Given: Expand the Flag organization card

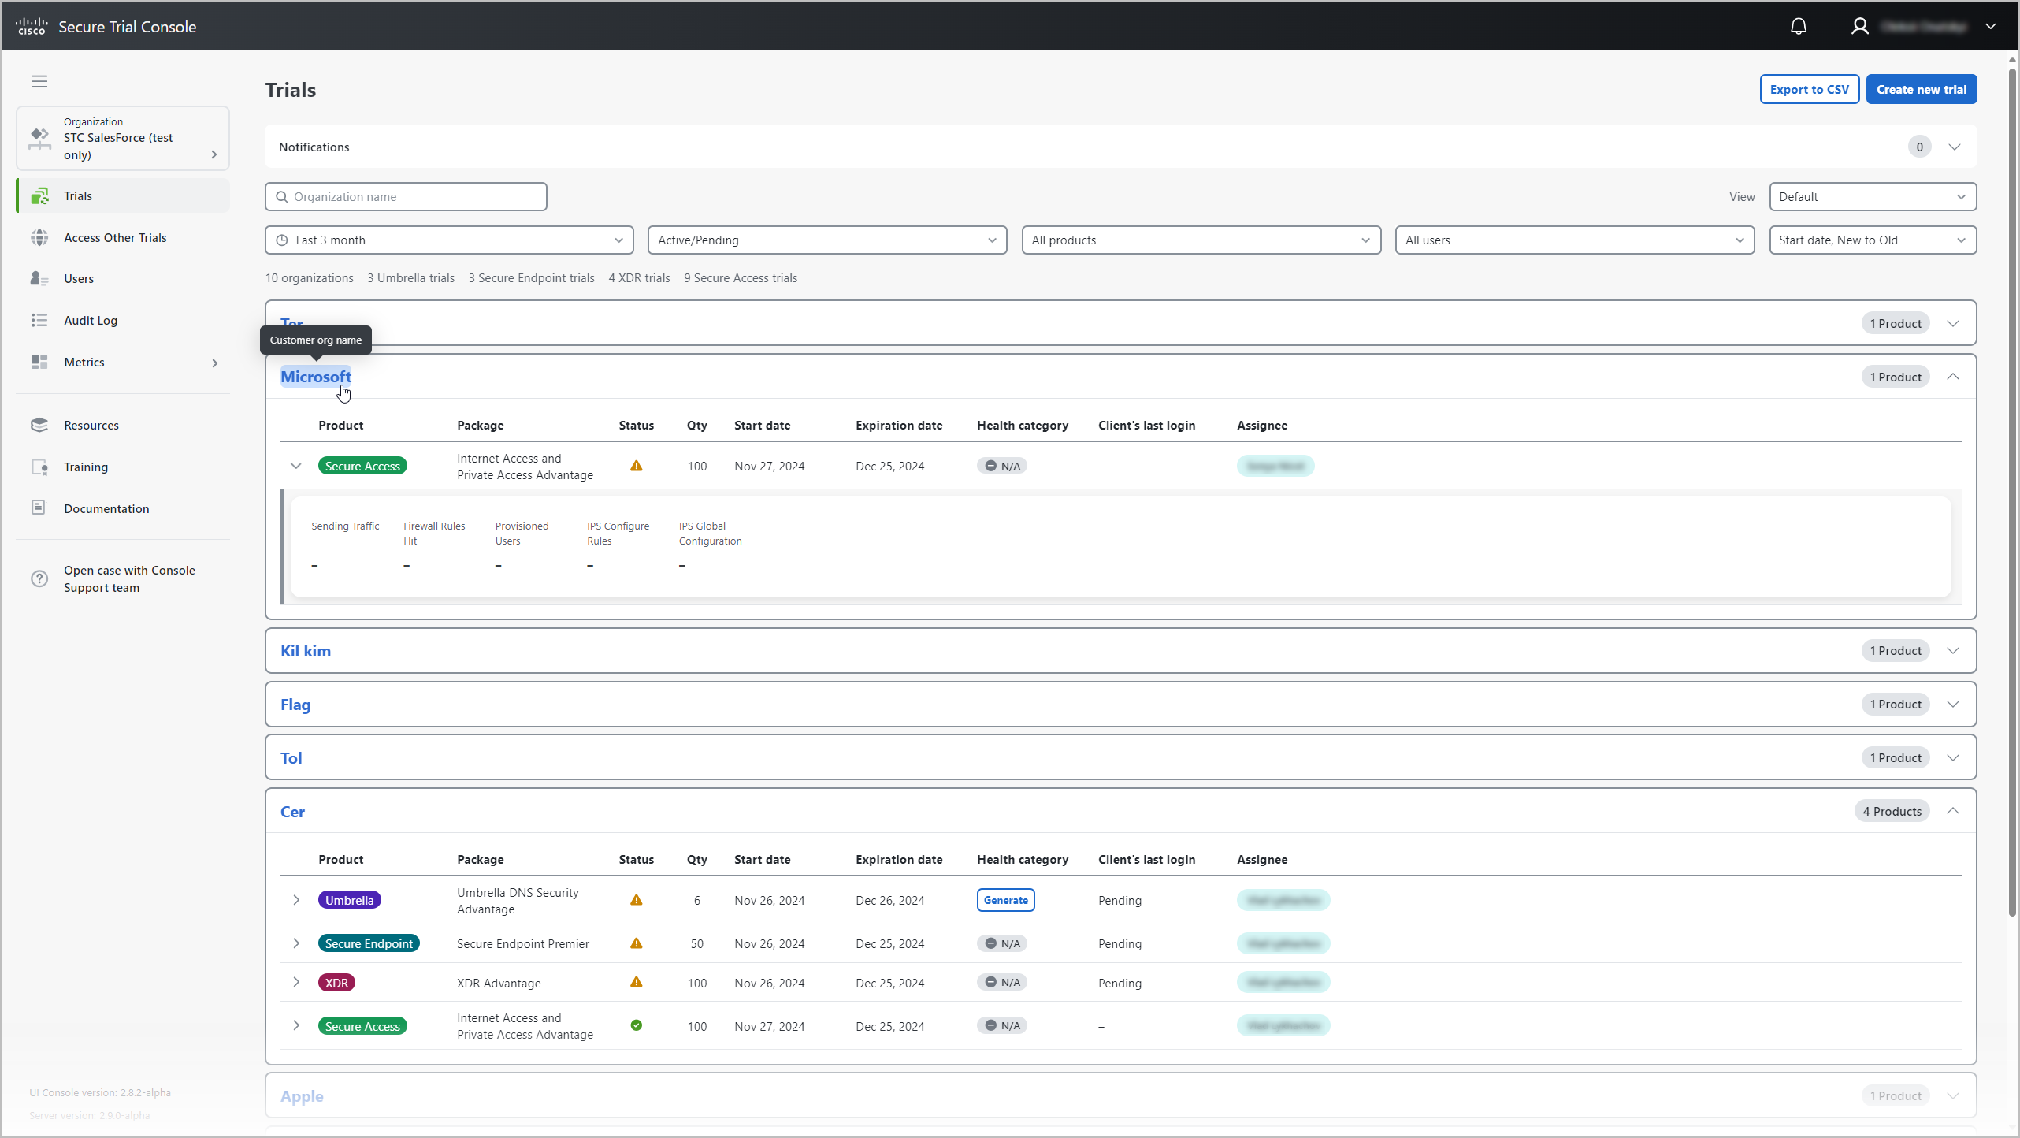Looking at the screenshot, I should (x=1953, y=704).
